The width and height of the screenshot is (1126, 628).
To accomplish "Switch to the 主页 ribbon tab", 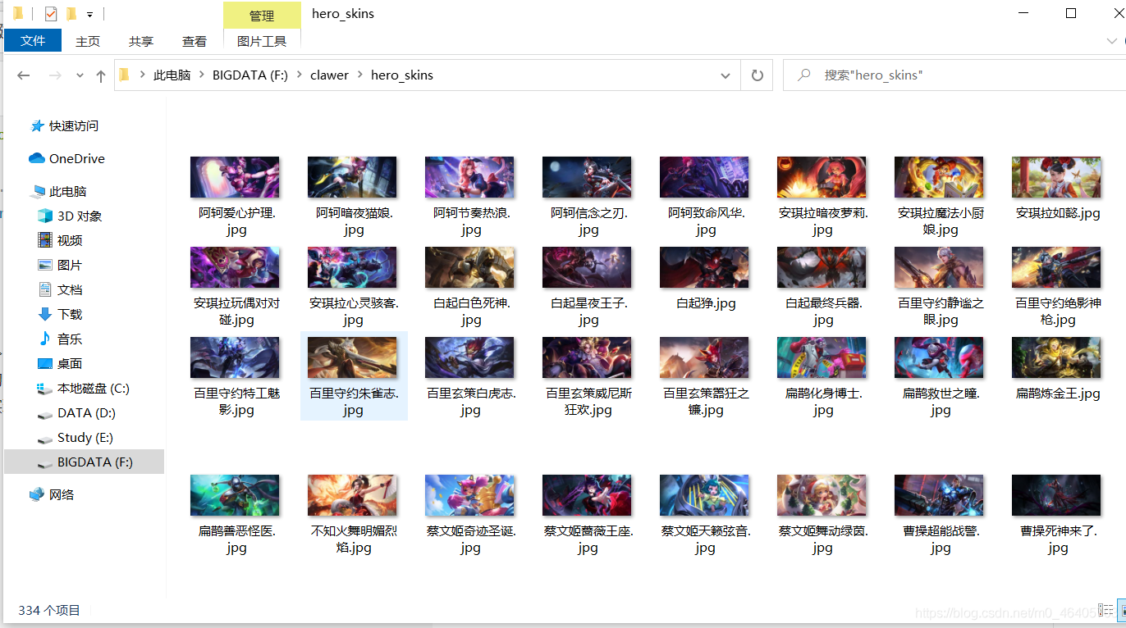I will point(88,41).
